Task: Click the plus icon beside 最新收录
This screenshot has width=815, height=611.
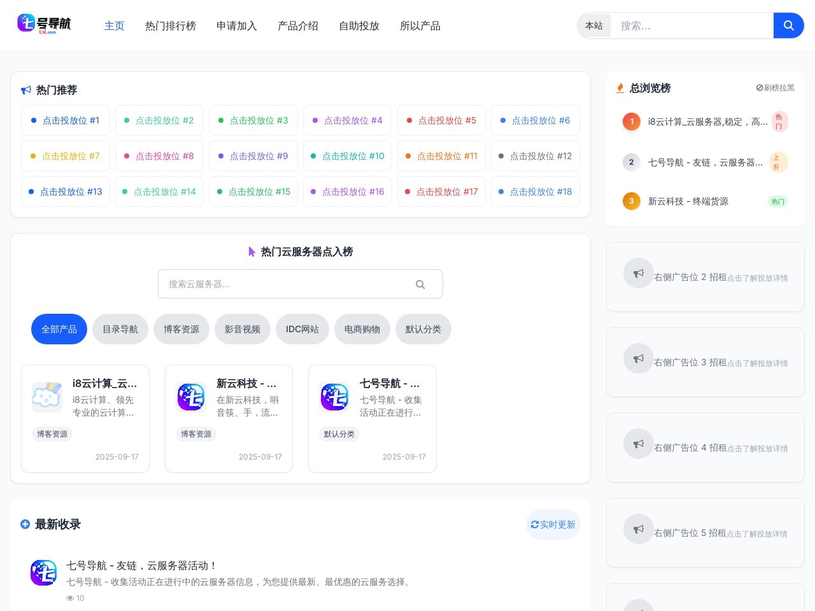Action: 25,524
